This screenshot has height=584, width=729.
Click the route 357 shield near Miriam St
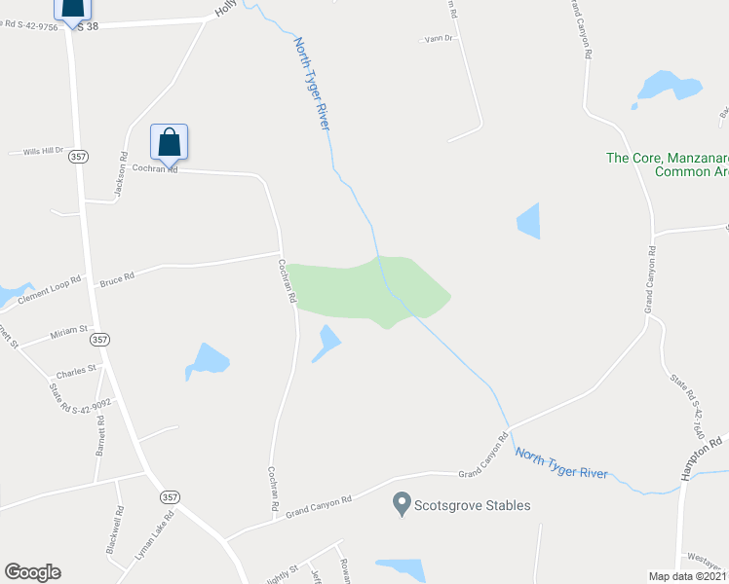pos(99,340)
